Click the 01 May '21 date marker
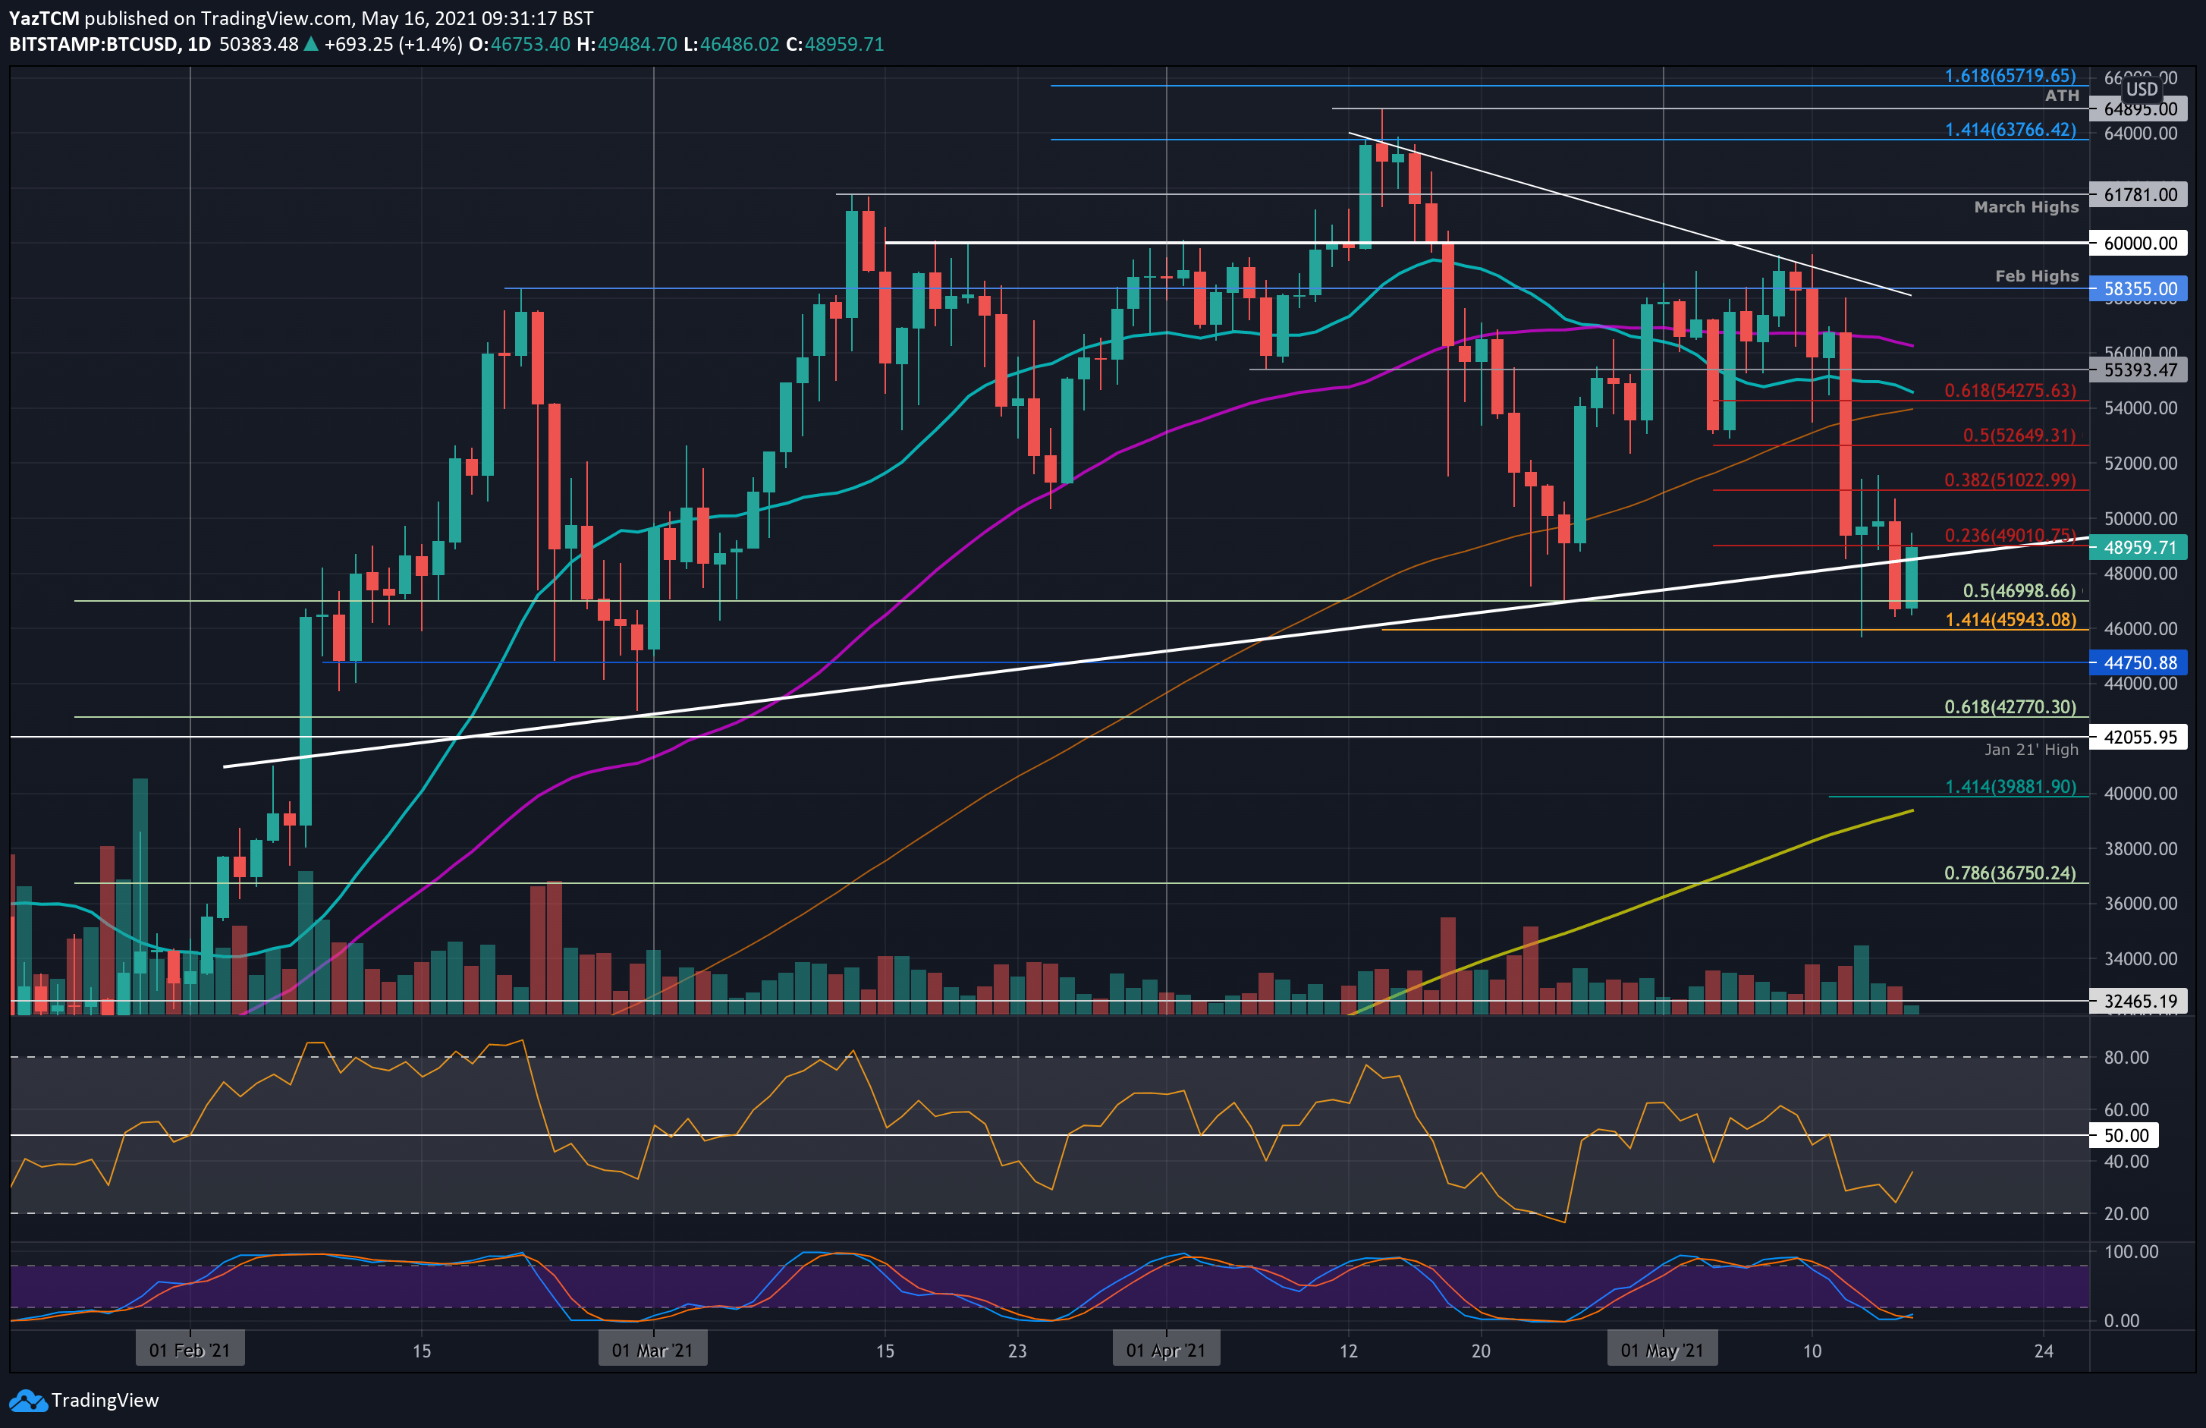This screenshot has width=2206, height=1428. 1662,1350
